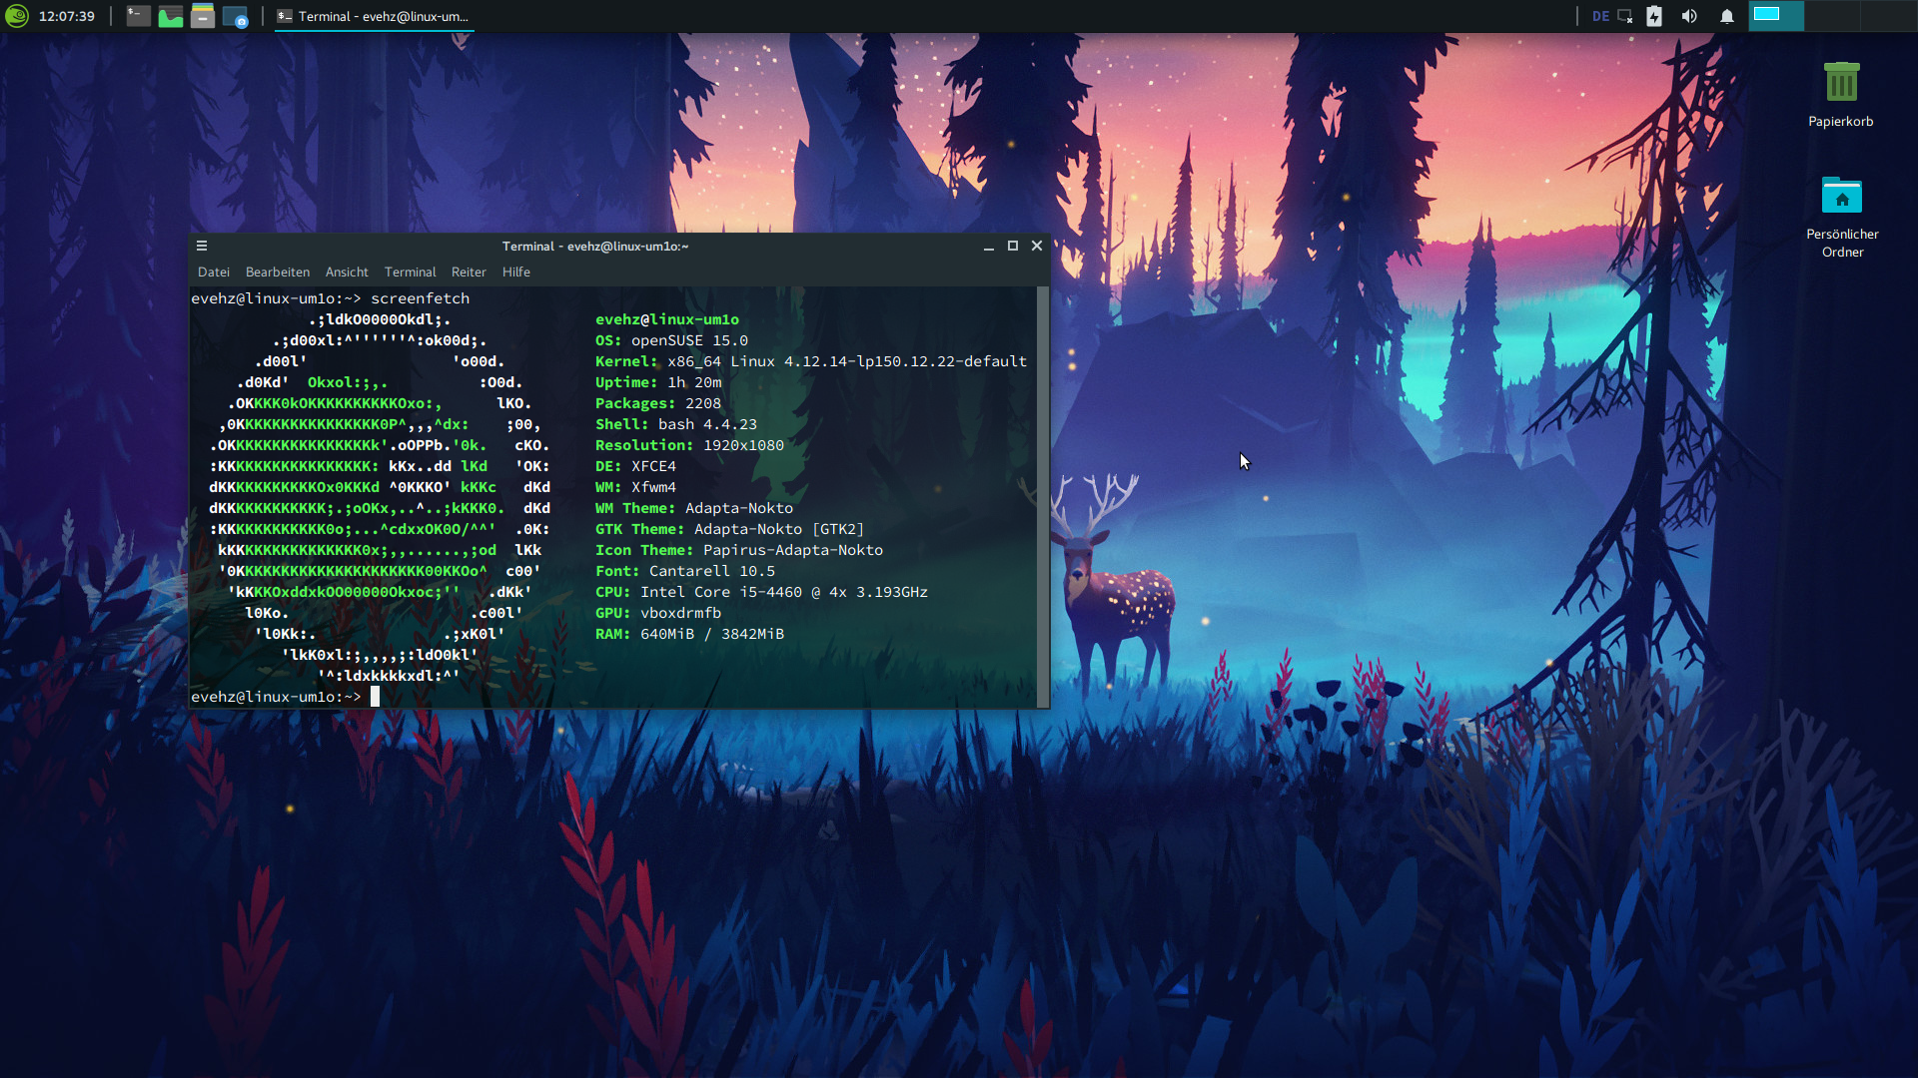
Task: Select the Terminal taskbar window button
Action: pyautogui.click(x=373, y=16)
